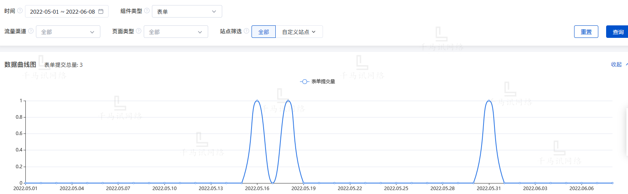Click the date range input 2022-05-01 ~ 2022-06-08
Screen dimensions: 628x194
click(x=62, y=11)
